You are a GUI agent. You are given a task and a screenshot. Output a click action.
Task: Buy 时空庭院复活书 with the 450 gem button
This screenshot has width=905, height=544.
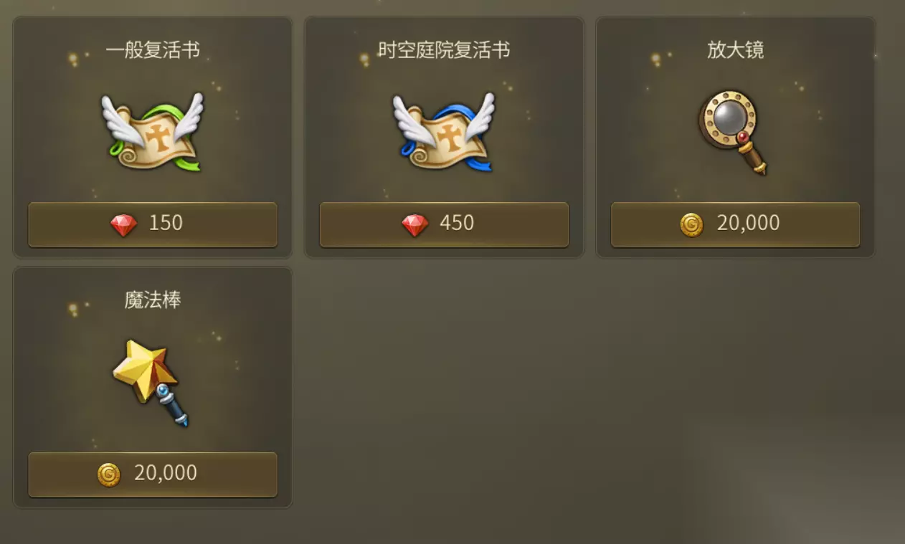[444, 224]
